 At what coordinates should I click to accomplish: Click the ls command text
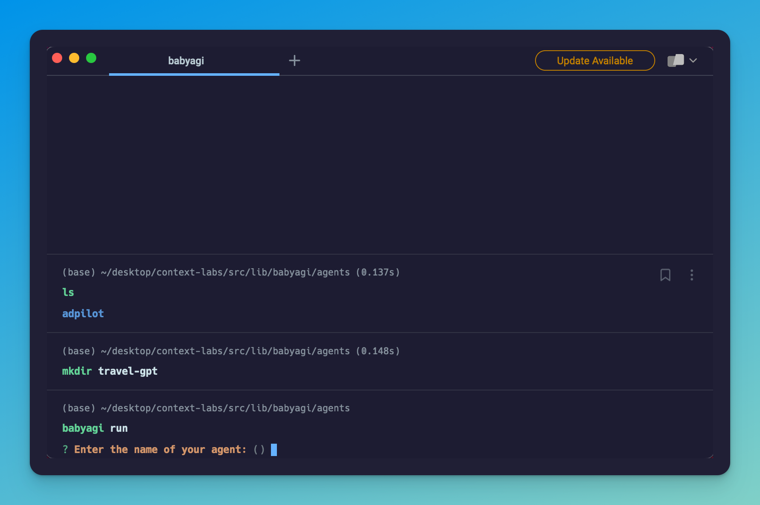coord(68,293)
